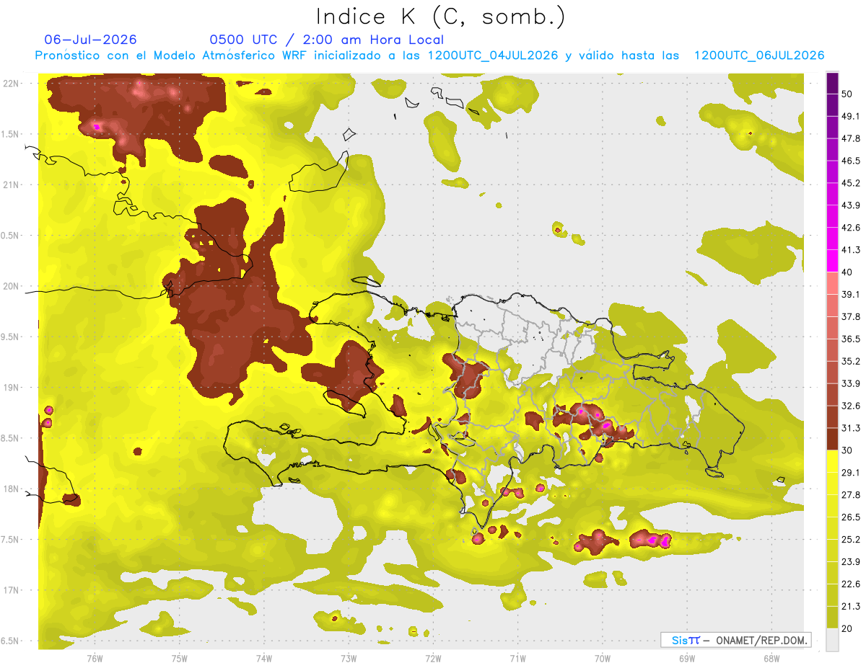Pick the dark brown swatch between 30 and 31.3
Image resolution: width=866 pixels, height=668 pixels.
click(832, 440)
